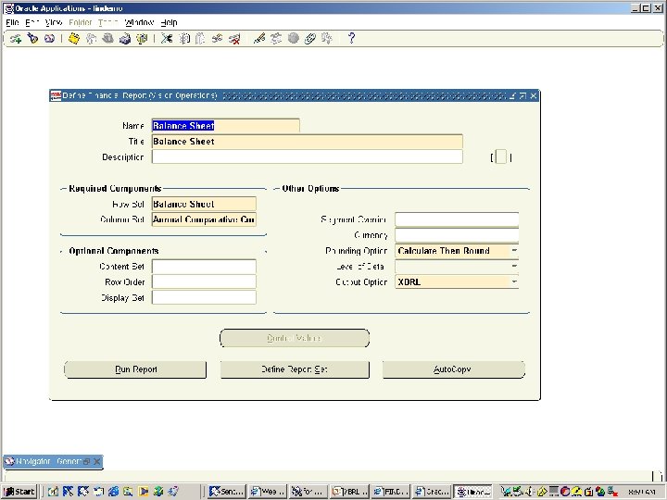Open the File menu
Screen dimensions: 667x500
pyautogui.click(x=12, y=22)
